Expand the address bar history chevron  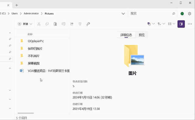[123, 13]
